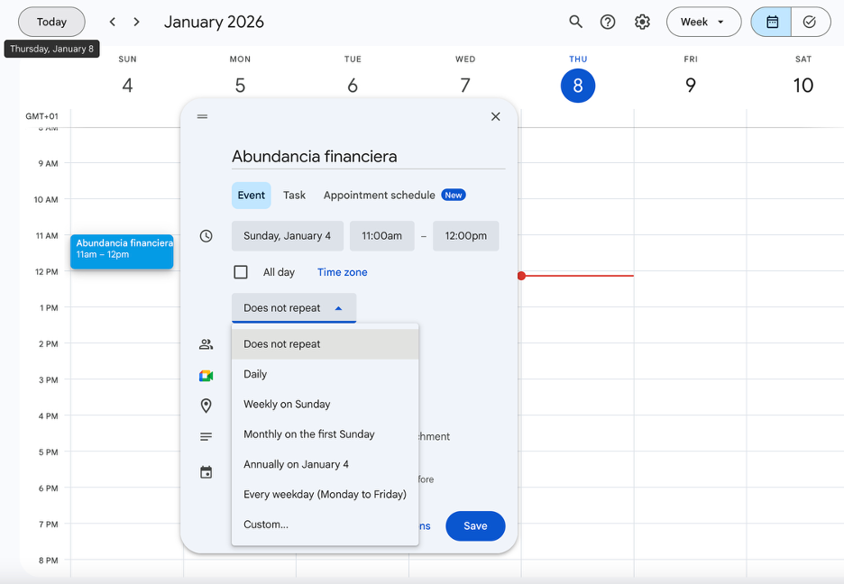
Task: Click the Save button
Action: pyautogui.click(x=475, y=526)
